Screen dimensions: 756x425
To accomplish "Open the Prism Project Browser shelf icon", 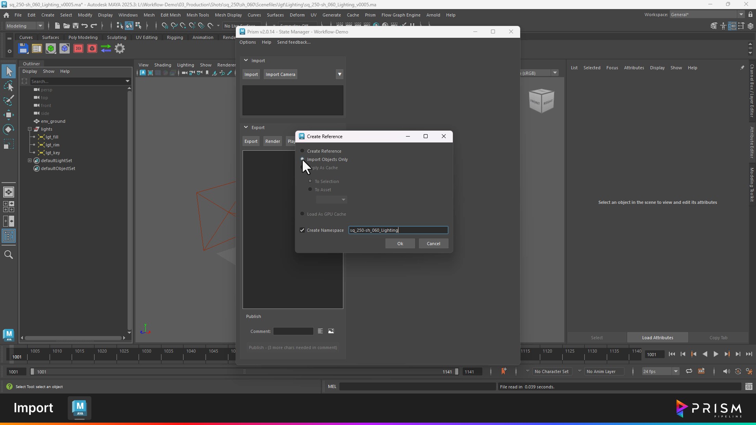I will click(x=37, y=49).
